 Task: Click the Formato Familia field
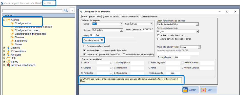pyautogui.click(x=182, y=57)
